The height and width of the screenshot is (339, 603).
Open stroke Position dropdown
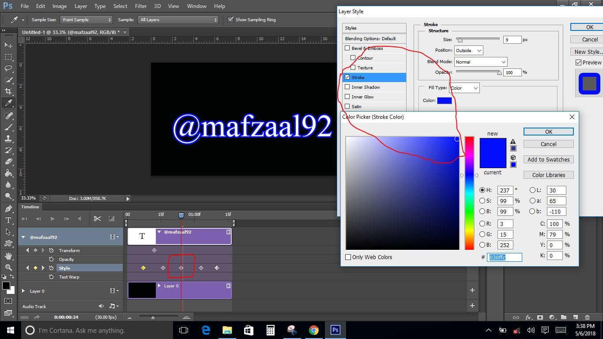[x=468, y=50]
